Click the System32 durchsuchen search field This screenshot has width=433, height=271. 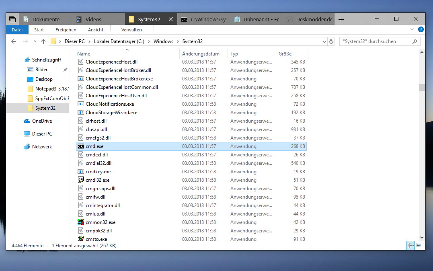click(x=380, y=41)
